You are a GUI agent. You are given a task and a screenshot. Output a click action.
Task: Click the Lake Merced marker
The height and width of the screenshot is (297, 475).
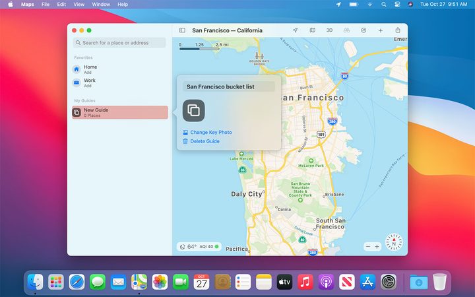click(x=241, y=154)
